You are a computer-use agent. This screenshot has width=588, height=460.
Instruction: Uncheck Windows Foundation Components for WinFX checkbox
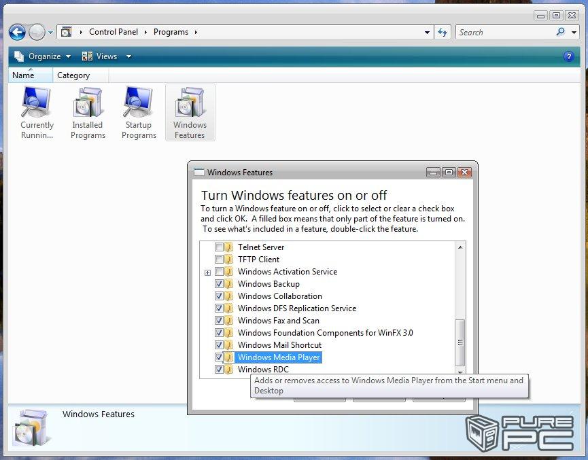pyautogui.click(x=219, y=333)
